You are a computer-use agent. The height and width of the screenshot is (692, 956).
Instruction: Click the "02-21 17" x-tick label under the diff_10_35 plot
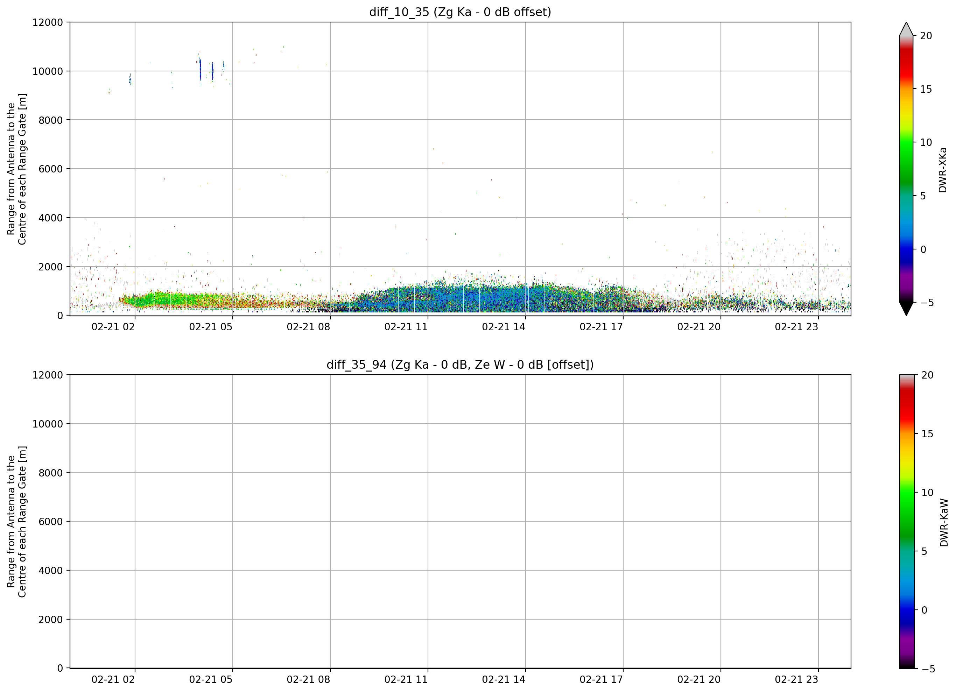(x=601, y=327)
